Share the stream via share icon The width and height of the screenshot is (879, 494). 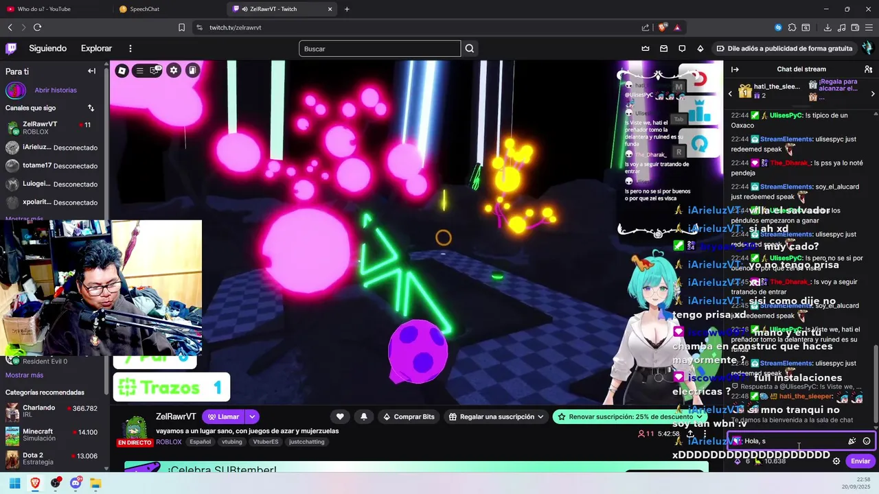click(690, 434)
